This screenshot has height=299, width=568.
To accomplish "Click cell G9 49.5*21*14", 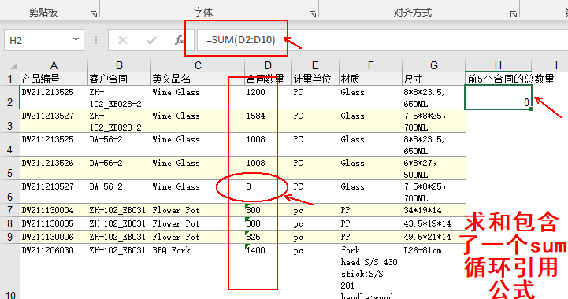I will [433, 237].
